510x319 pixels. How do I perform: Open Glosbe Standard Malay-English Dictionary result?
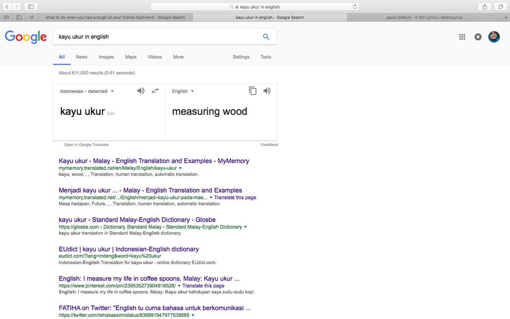point(137,220)
